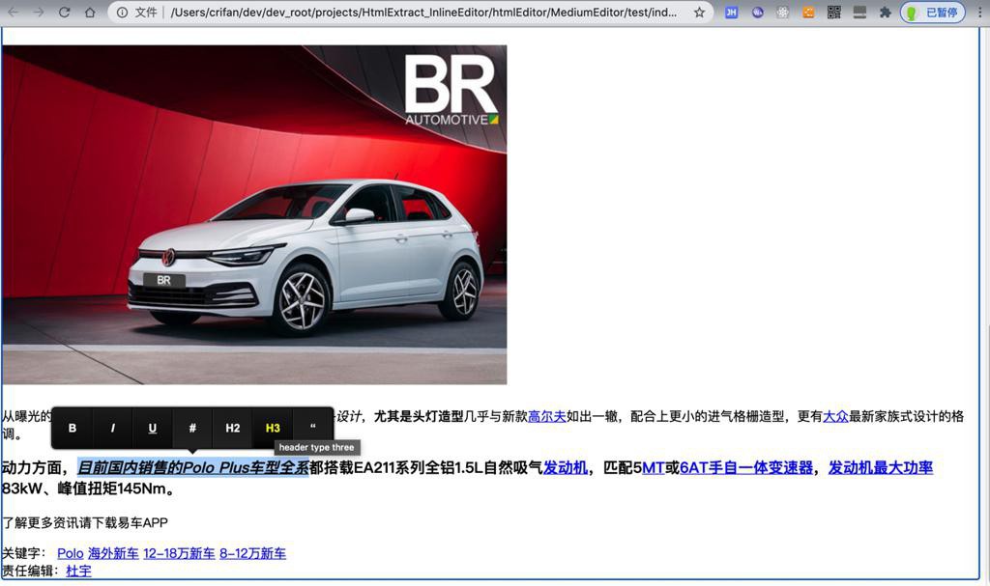
Task: Open the JH browser extension
Action: [x=731, y=12]
